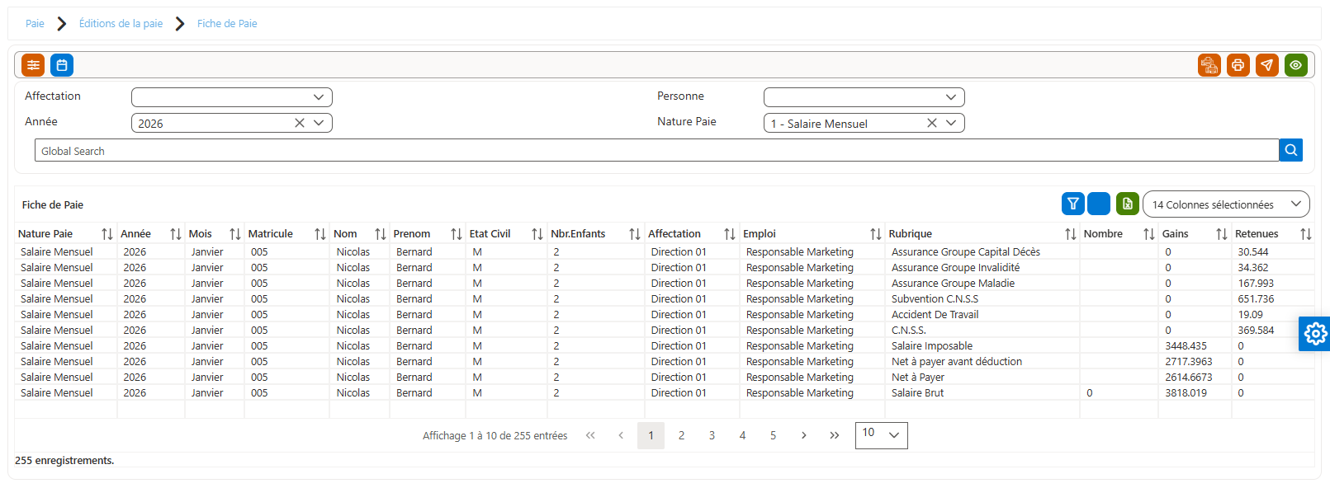Toggle the blue funnel table filter
Viewport: 1330px width, 488px height.
point(1073,204)
